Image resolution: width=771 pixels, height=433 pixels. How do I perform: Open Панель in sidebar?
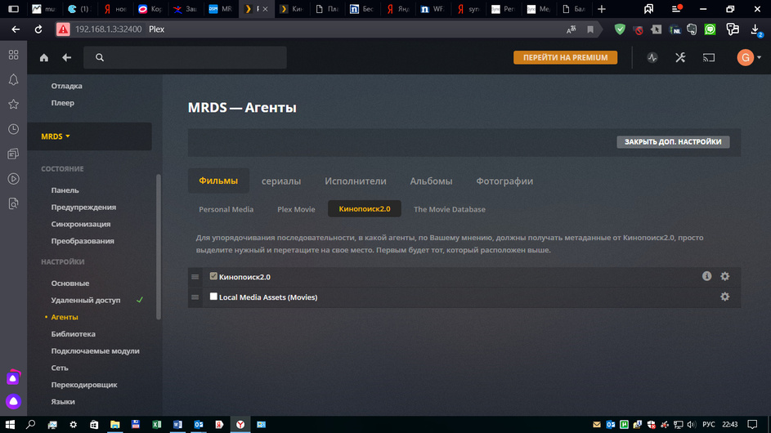tap(65, 190)
